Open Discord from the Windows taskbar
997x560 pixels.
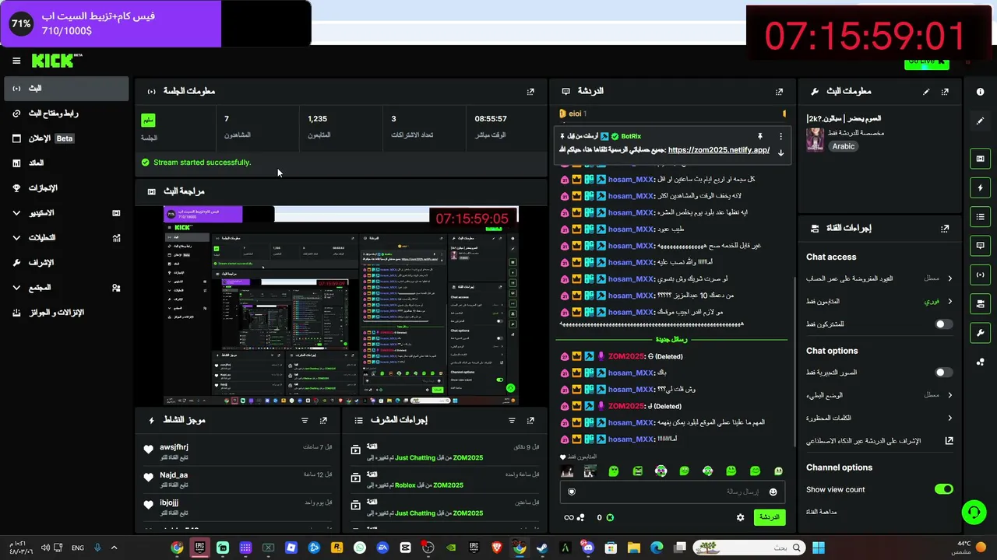588,548
